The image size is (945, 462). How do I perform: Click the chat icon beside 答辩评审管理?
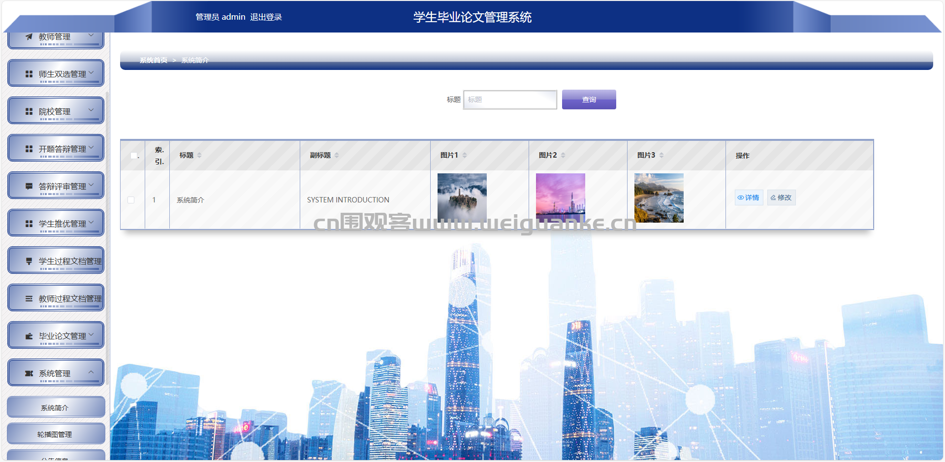(29, 186)
